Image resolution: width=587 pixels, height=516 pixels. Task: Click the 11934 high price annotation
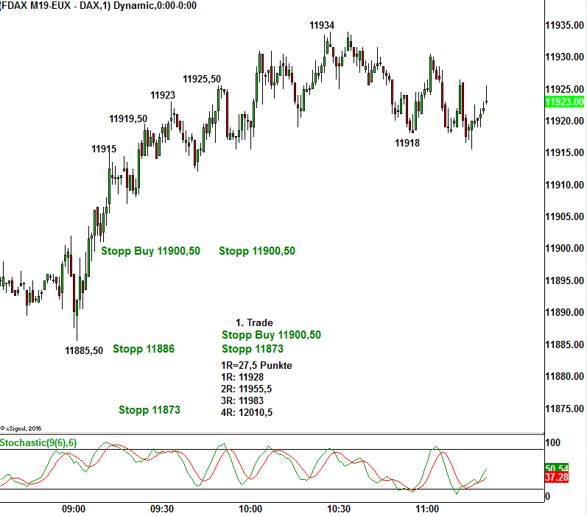[x=322, y=25]
